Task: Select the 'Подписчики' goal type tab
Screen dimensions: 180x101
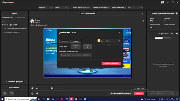Action: (65, 41)
